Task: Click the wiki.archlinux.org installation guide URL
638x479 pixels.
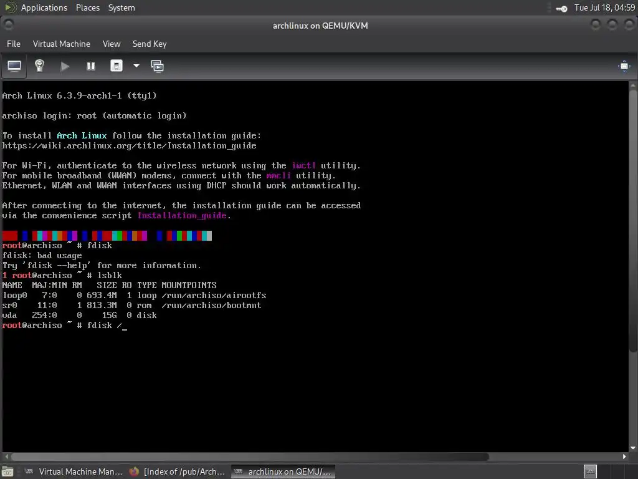Action: tap(130, 146)
